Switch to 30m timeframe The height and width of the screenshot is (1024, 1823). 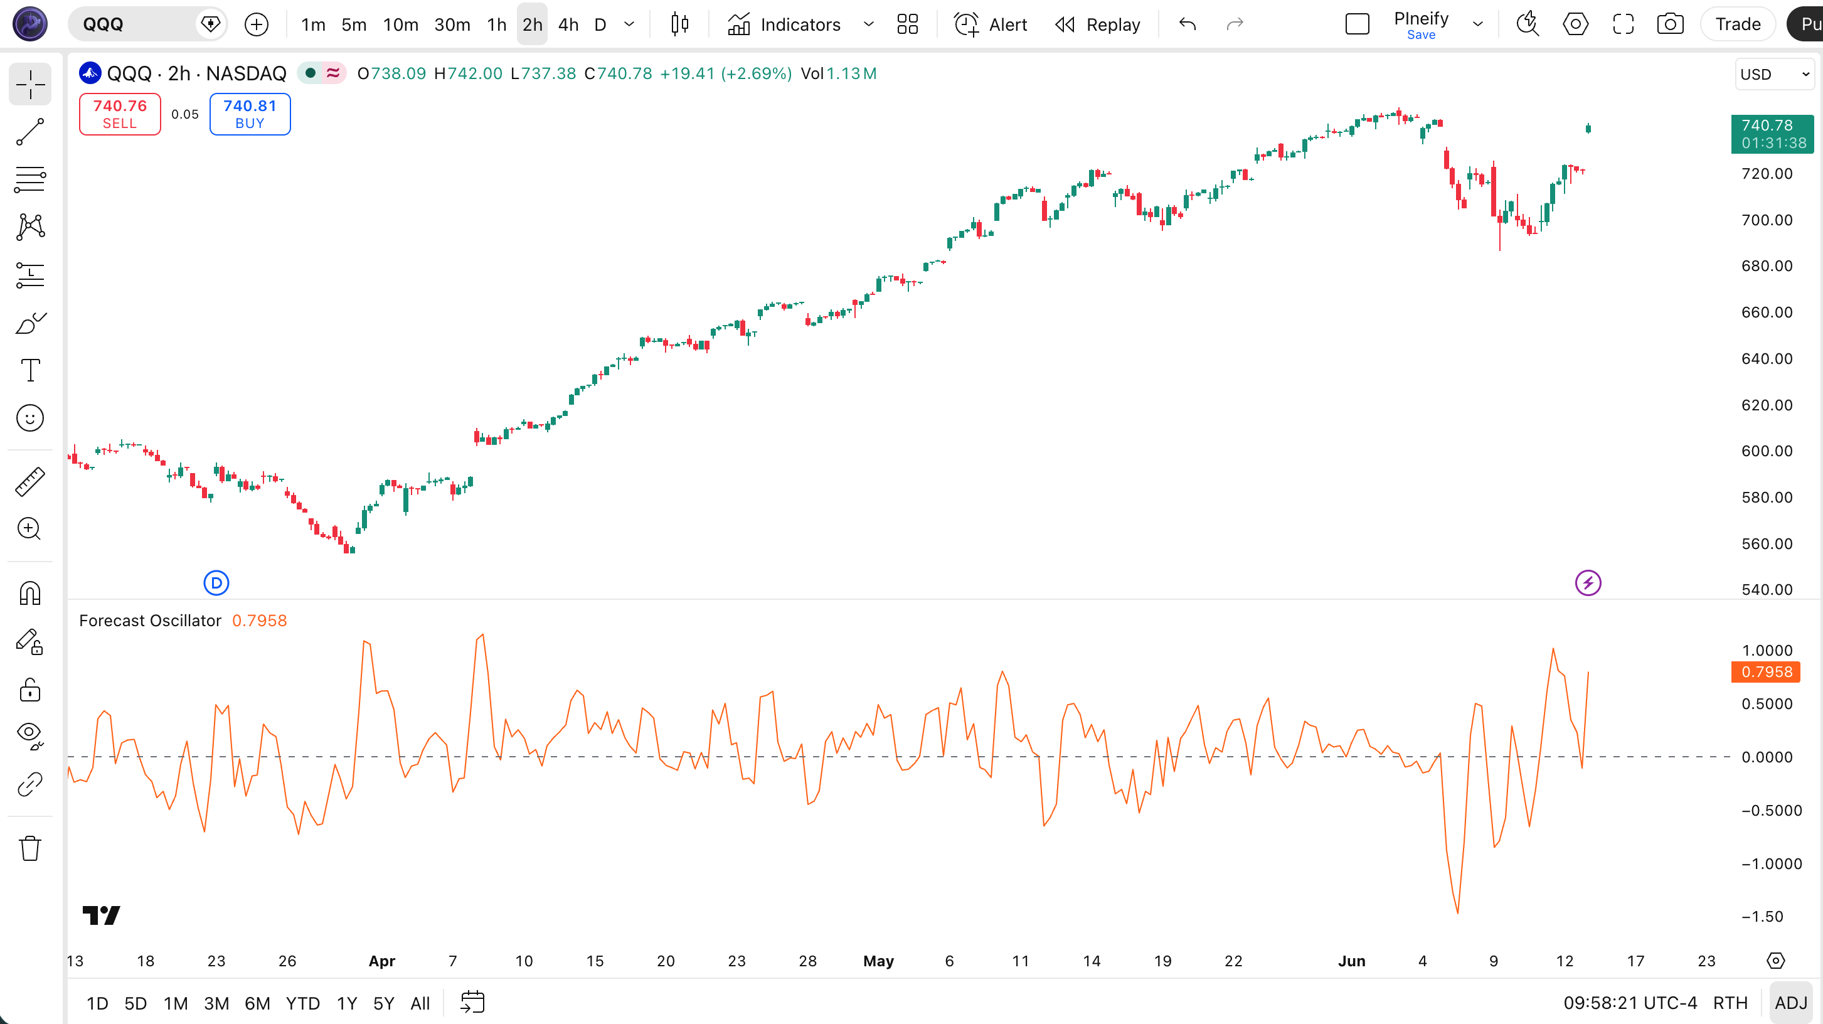[452, 24]
